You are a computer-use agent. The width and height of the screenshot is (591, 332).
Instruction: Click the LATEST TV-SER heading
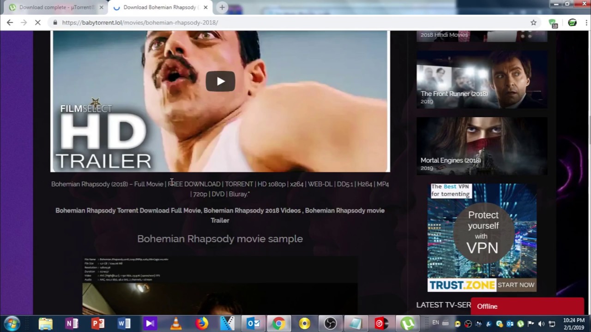point(443,305)
